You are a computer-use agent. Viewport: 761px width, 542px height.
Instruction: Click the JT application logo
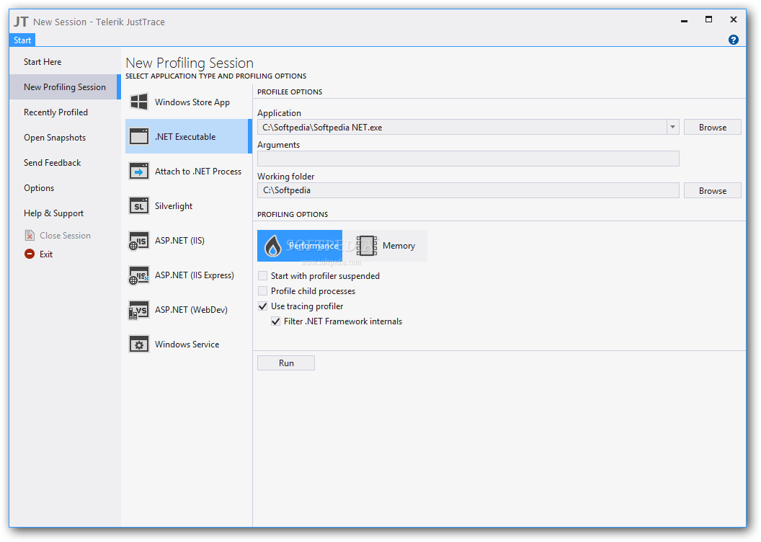[x=21, y=22]
